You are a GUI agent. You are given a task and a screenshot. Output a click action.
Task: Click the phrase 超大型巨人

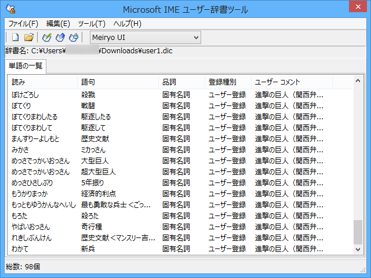click(x=99, y=172)
